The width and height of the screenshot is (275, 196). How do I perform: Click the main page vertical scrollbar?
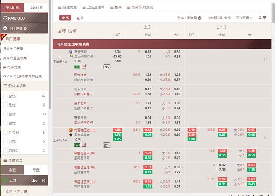click(x=273, y=12)
